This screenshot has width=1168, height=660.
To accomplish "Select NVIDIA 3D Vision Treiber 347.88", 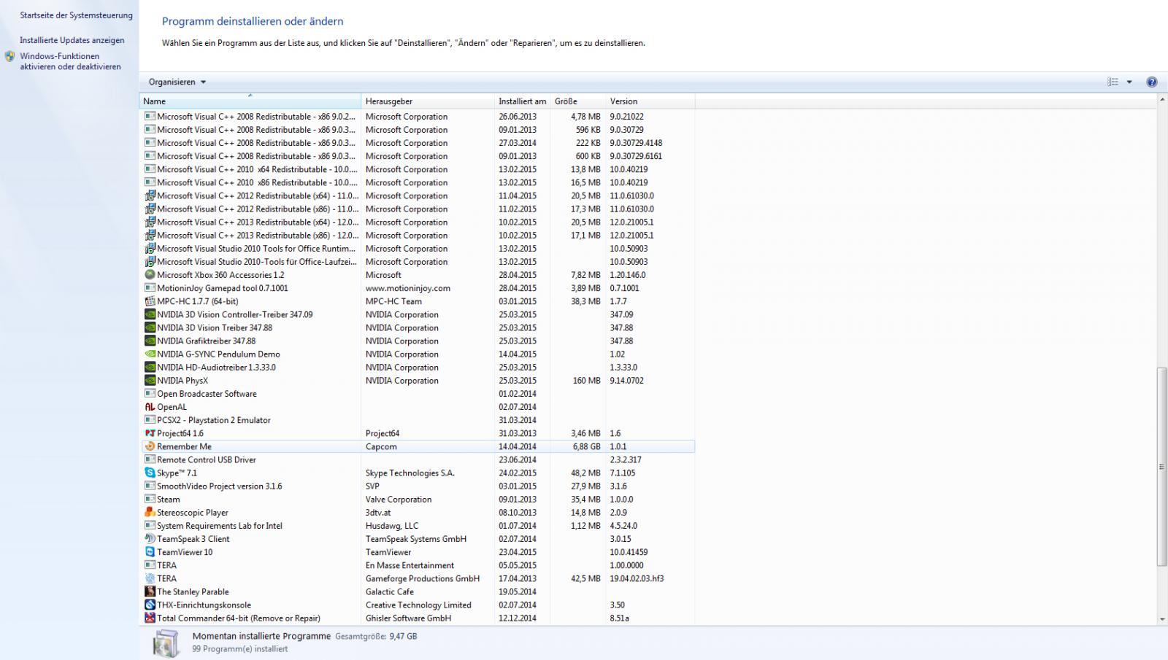I will 418,328.
